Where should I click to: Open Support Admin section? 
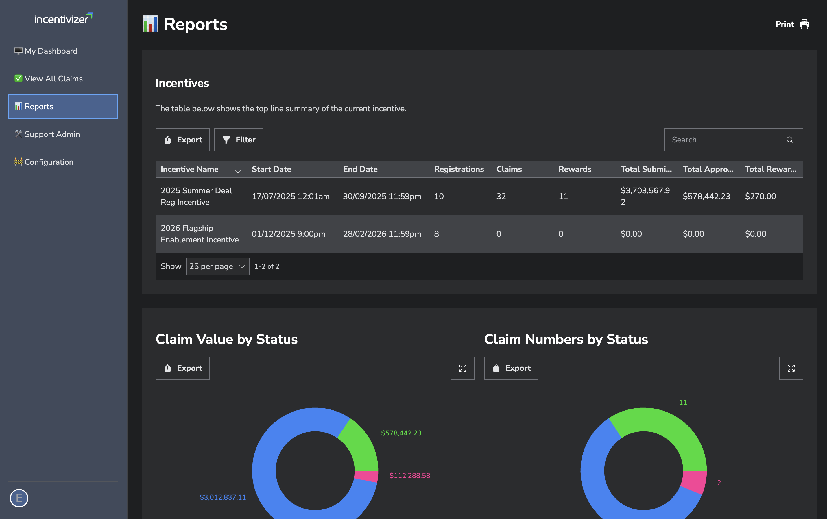tap(52, 134)
